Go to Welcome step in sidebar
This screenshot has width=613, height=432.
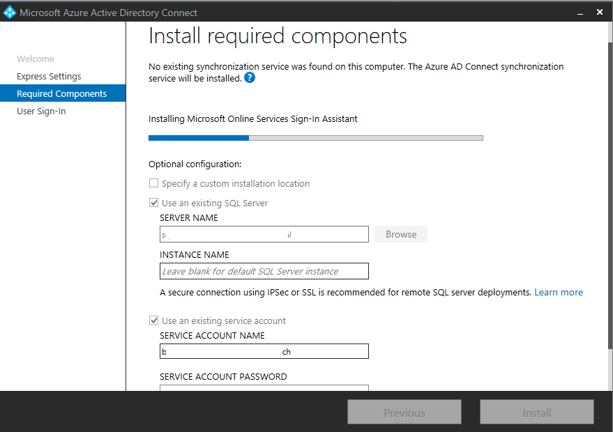36,59
